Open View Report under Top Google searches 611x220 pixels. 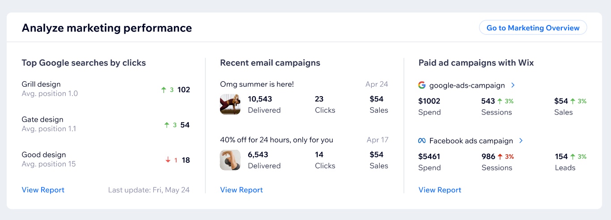point(43,190)
